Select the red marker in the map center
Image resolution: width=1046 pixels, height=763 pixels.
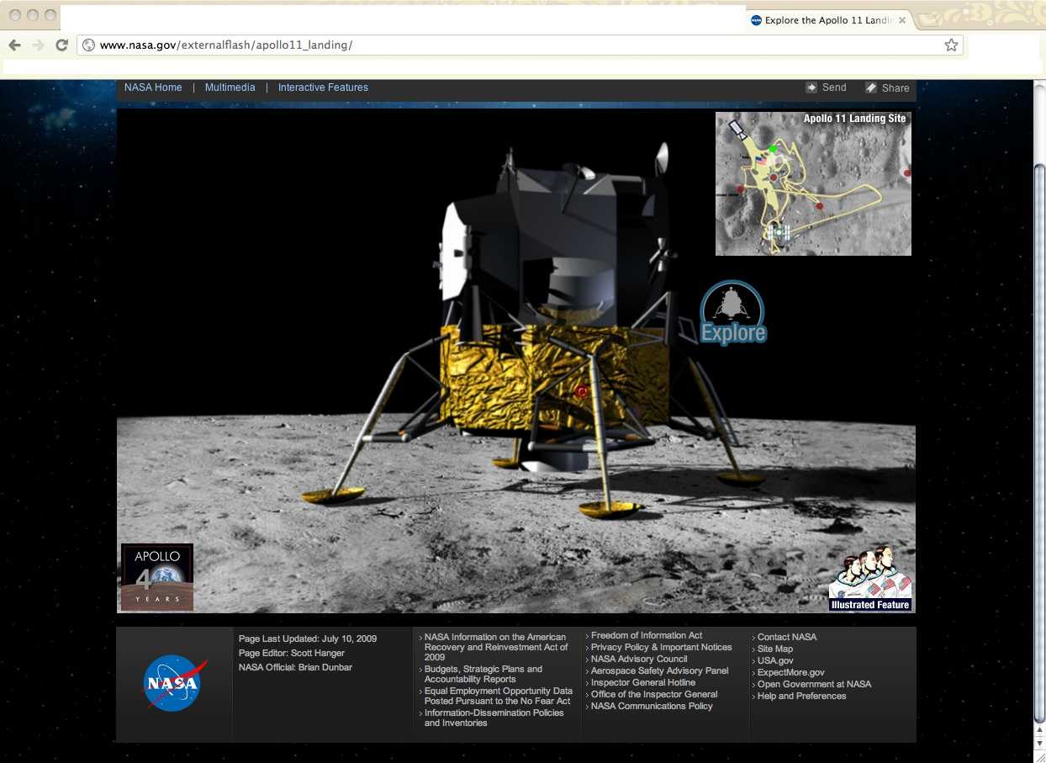[x=774, y=178]
